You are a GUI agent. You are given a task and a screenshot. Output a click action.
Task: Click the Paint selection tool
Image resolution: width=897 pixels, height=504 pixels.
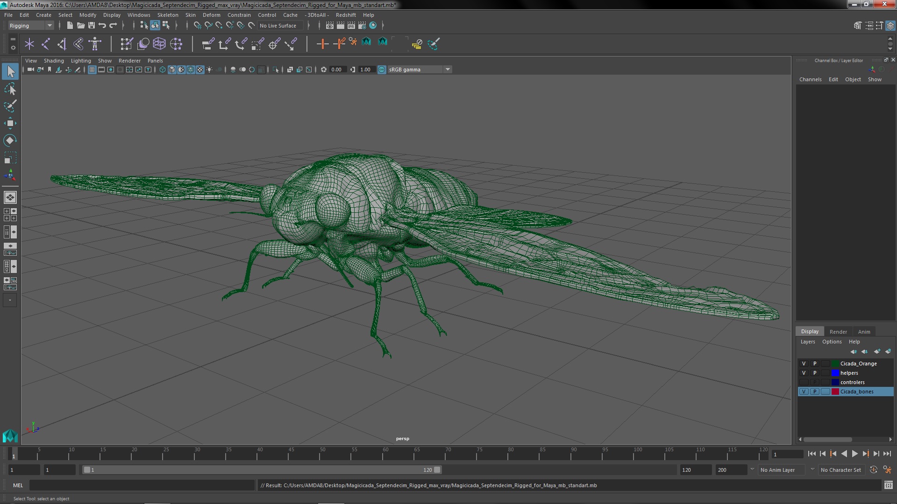pos(10,106)
